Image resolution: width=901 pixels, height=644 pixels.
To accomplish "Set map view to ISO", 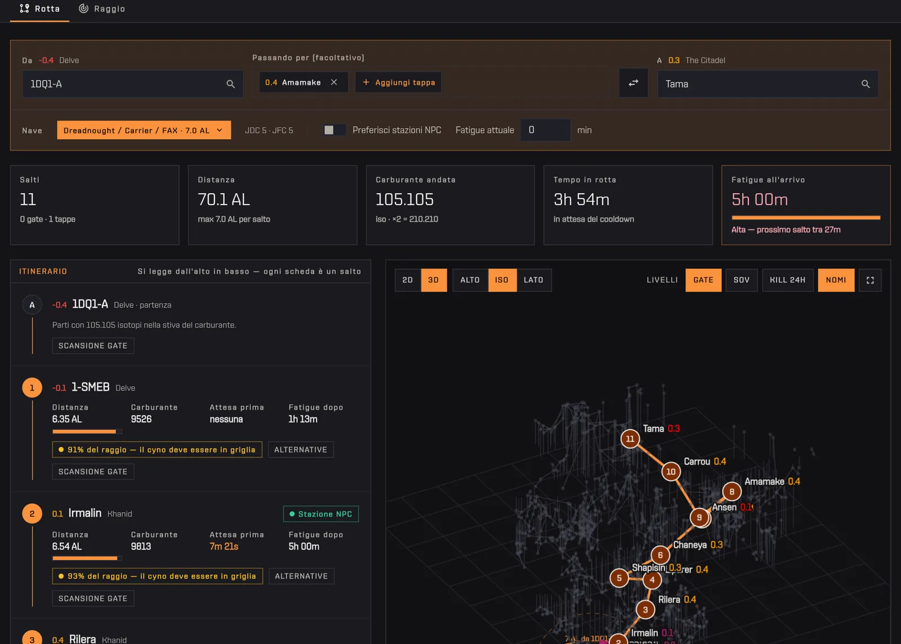I will (x=502, y=280).
